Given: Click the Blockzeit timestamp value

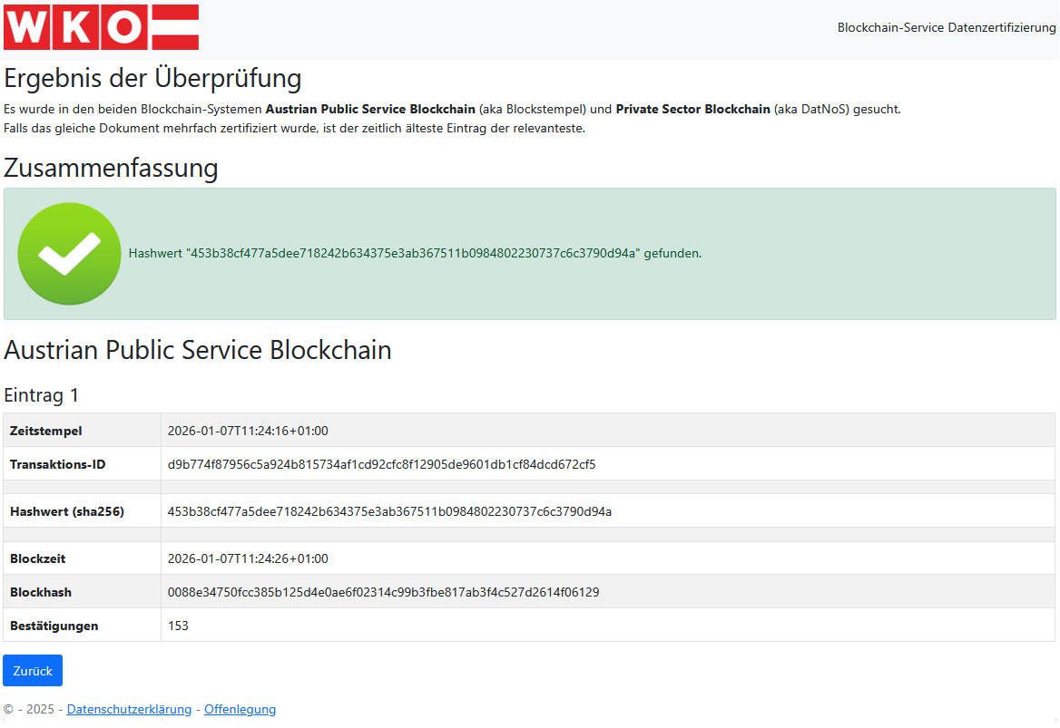Looking at the screenshot, I should (248, 558).
